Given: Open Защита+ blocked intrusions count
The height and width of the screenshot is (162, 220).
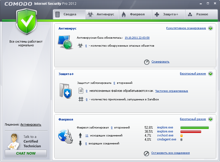Looking at the screenshot, I should (x=114, y=83).
